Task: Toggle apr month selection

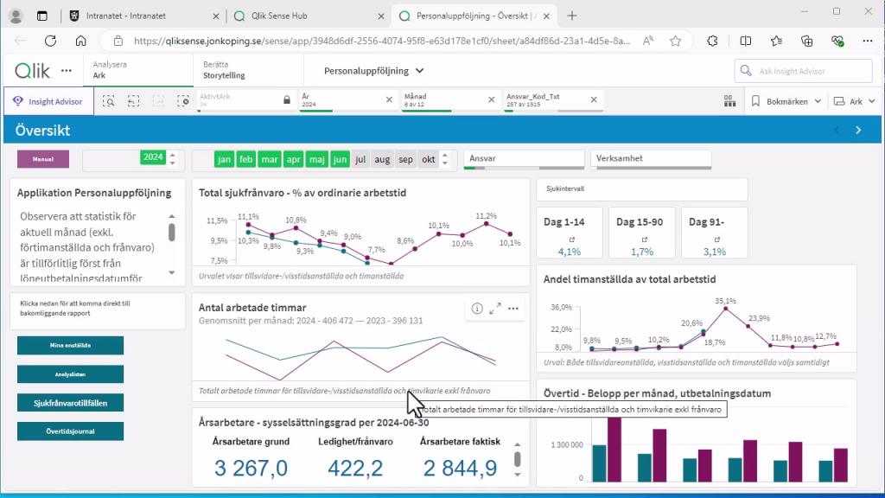Action: click(294, 159)
